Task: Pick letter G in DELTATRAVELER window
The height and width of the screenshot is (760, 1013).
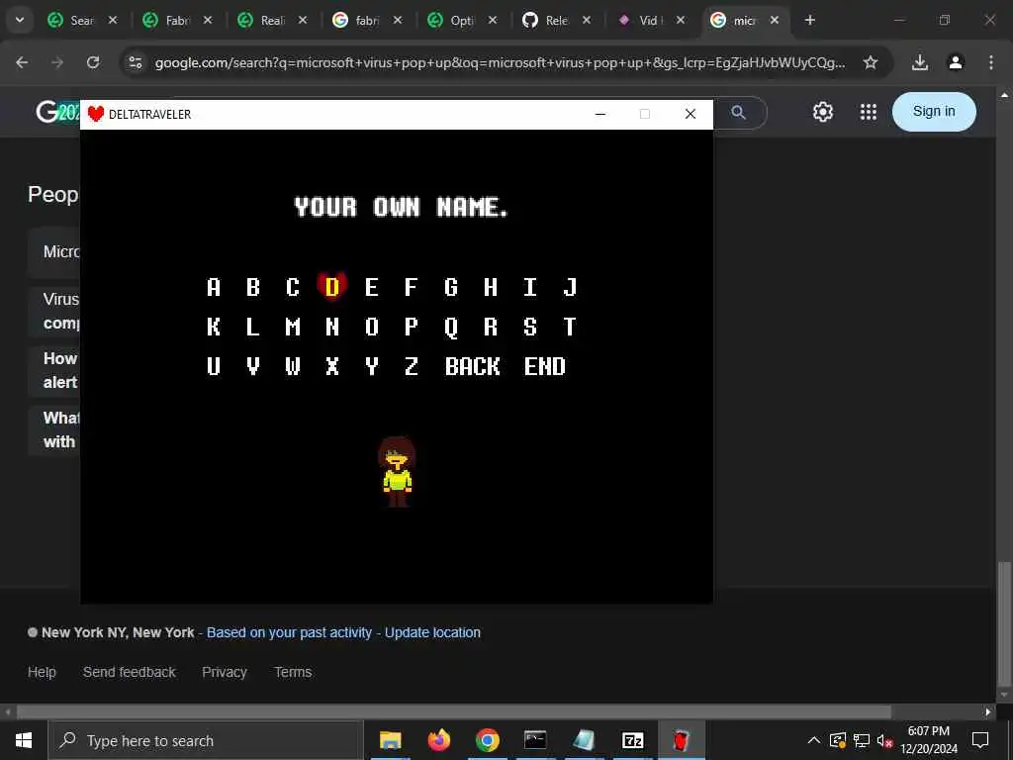Action: point(451,287)
